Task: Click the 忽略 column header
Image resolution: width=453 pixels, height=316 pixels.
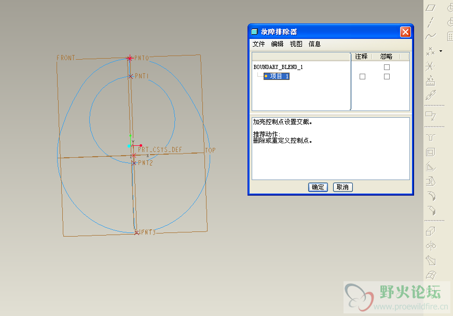Action: [386, 57]
